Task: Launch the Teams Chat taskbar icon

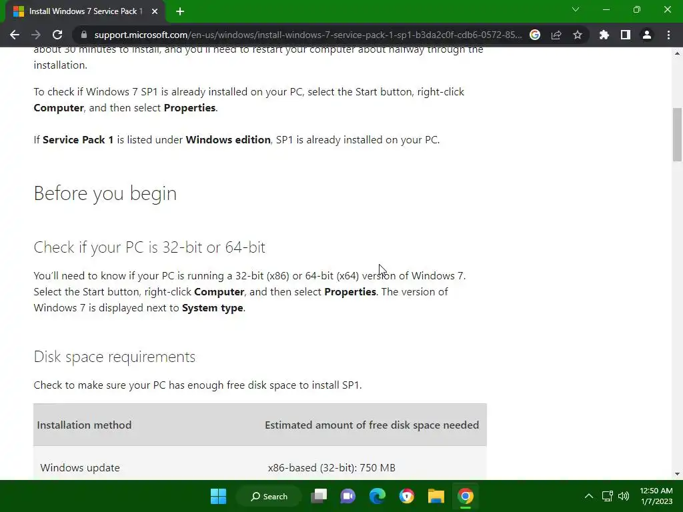Action: coord(348,496)
